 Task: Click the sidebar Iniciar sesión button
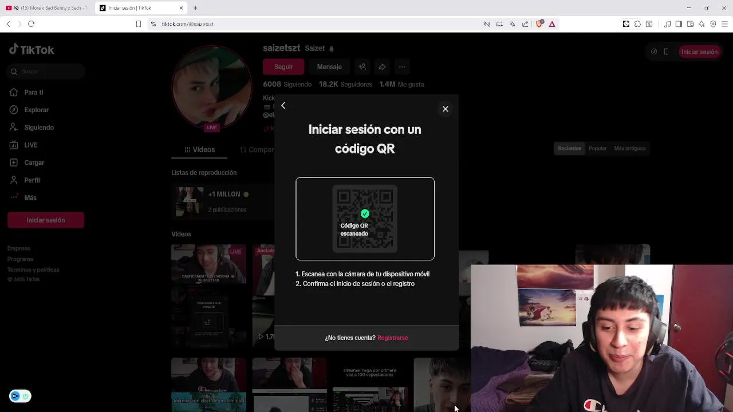[x=46, y=220]
